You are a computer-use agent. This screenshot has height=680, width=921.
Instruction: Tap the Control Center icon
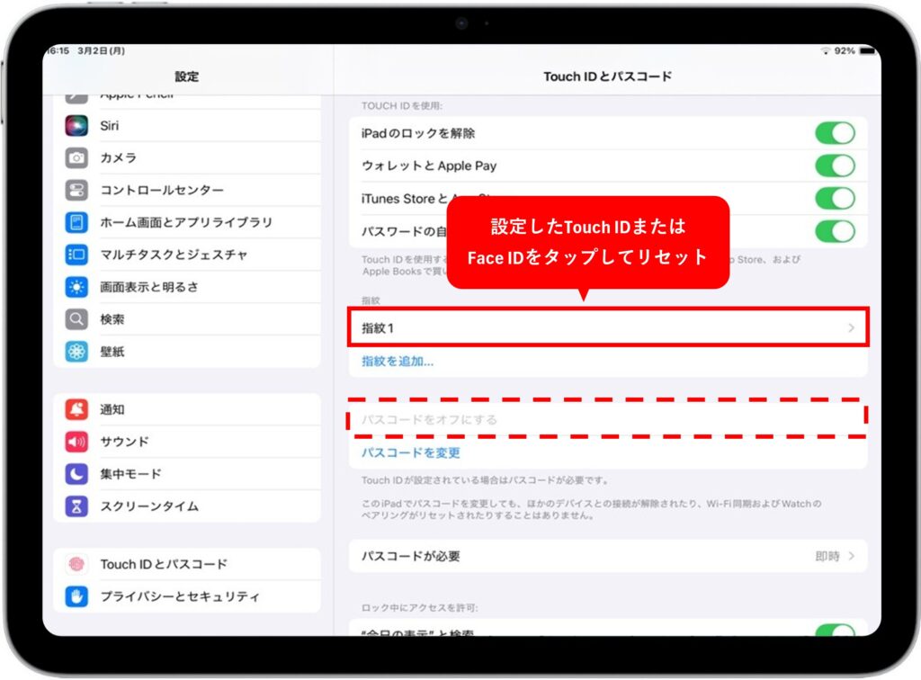[76, 191]
